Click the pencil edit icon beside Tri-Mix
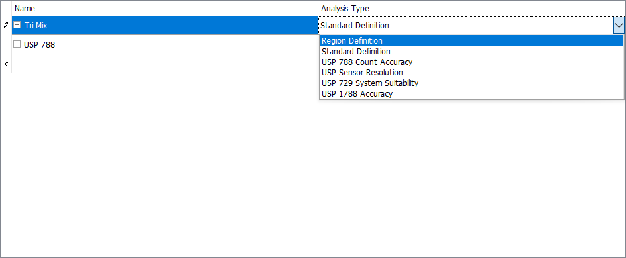Screen dimensions: 626x258 6,26
